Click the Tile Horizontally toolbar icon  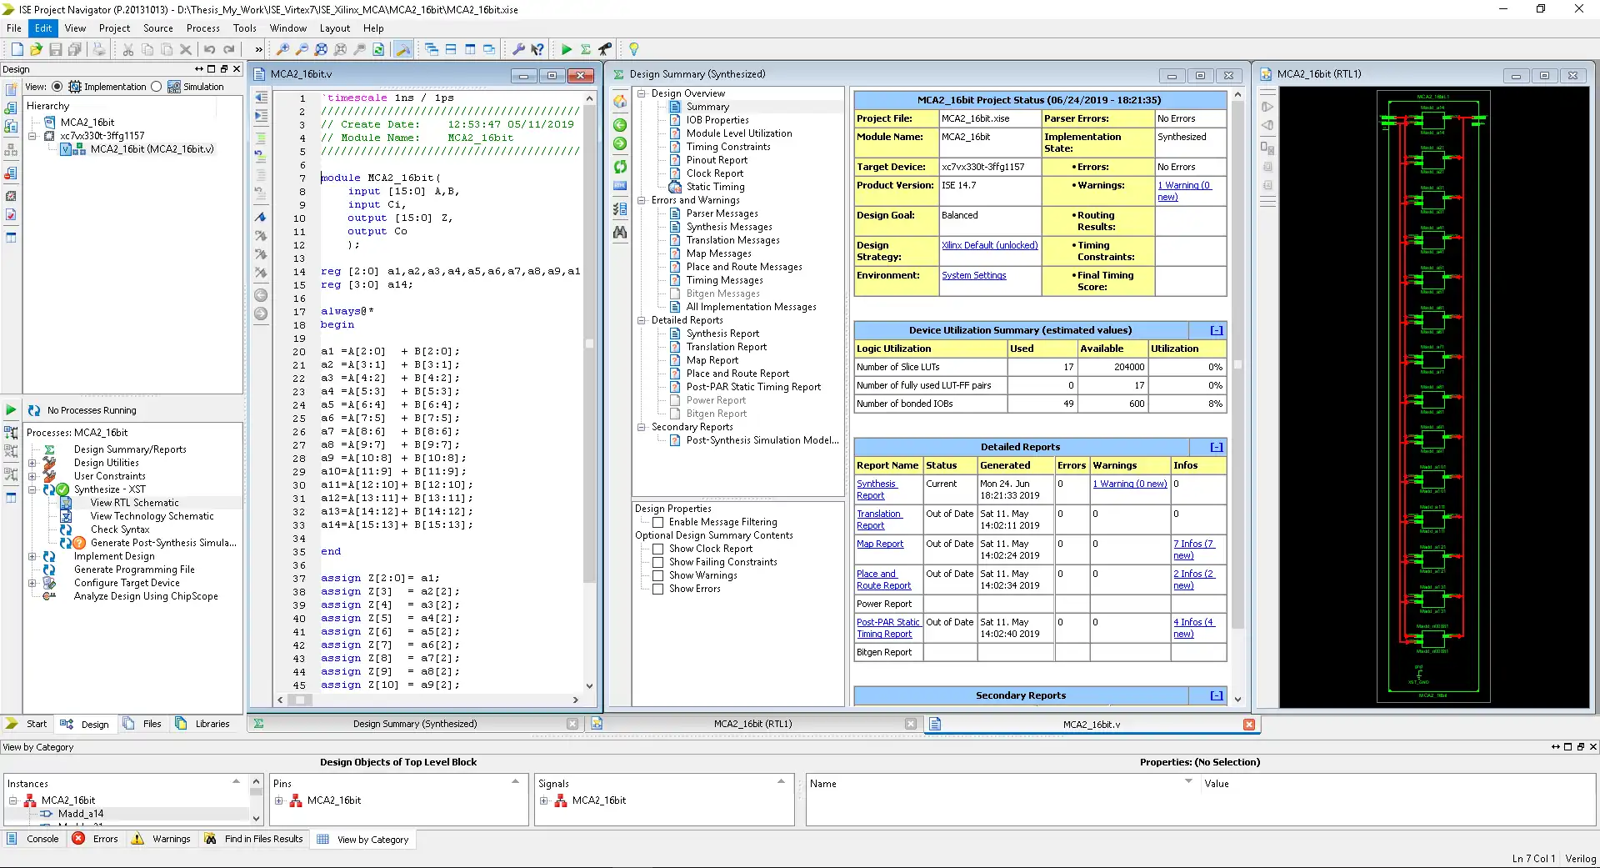[451, 50]
